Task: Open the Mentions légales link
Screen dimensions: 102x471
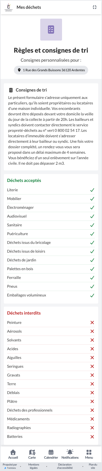Action: pyautogui.click(x=34, y=466)
